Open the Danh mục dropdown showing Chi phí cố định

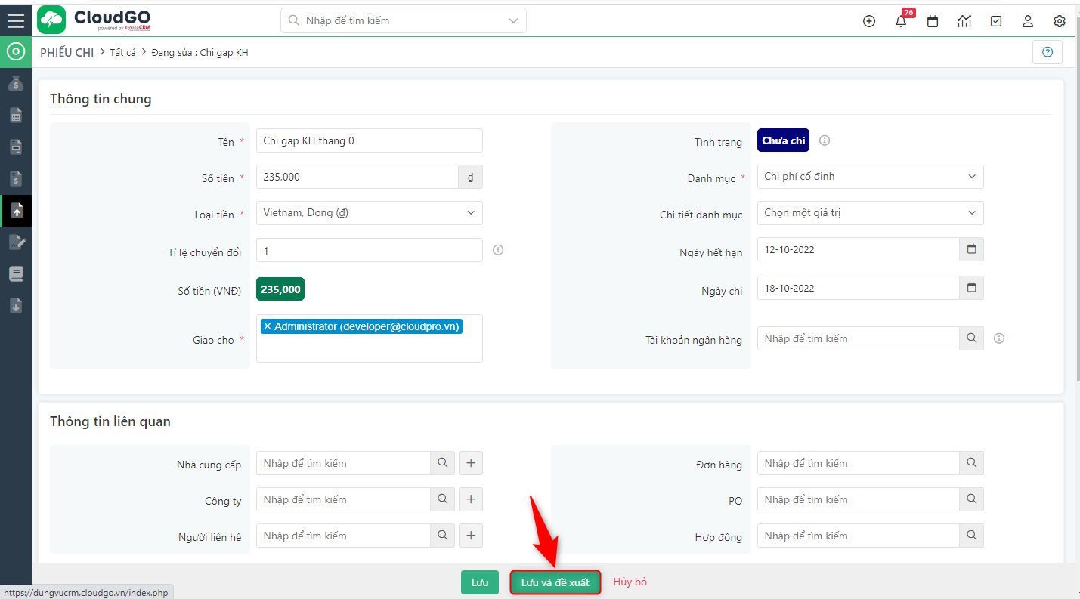(869, 176)
